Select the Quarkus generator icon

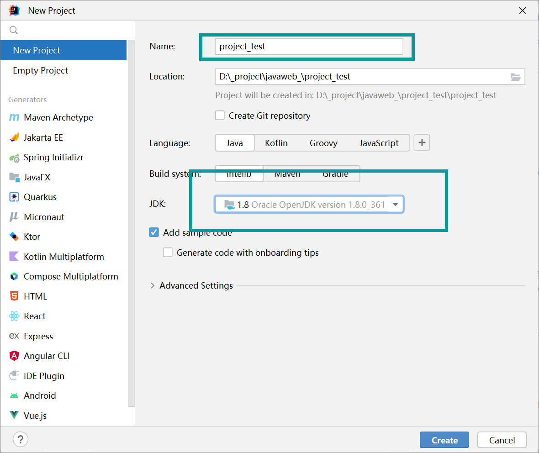point(14,197)
